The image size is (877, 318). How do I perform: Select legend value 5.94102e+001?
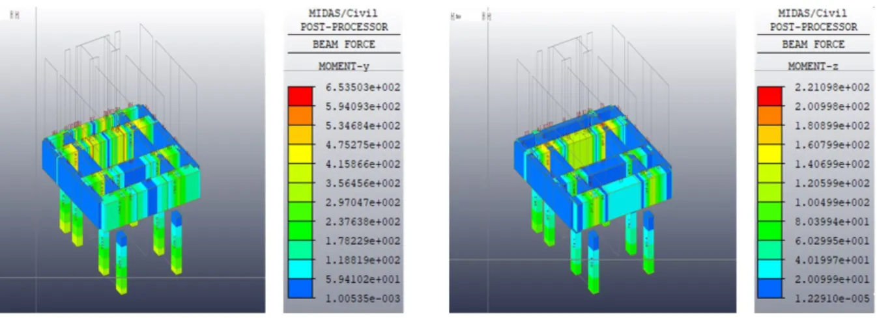pos(363,280)
